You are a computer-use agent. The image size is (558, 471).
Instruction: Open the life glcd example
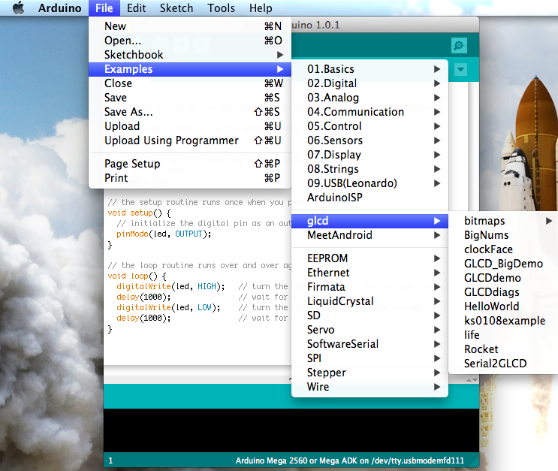pos(503,334)
